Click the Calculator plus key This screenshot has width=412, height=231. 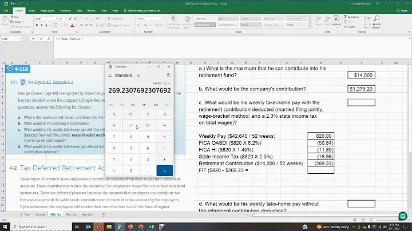(164, 160)
